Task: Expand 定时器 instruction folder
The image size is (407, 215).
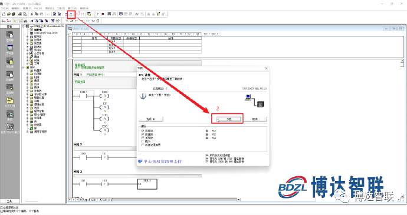Action: tap(28, 125)
